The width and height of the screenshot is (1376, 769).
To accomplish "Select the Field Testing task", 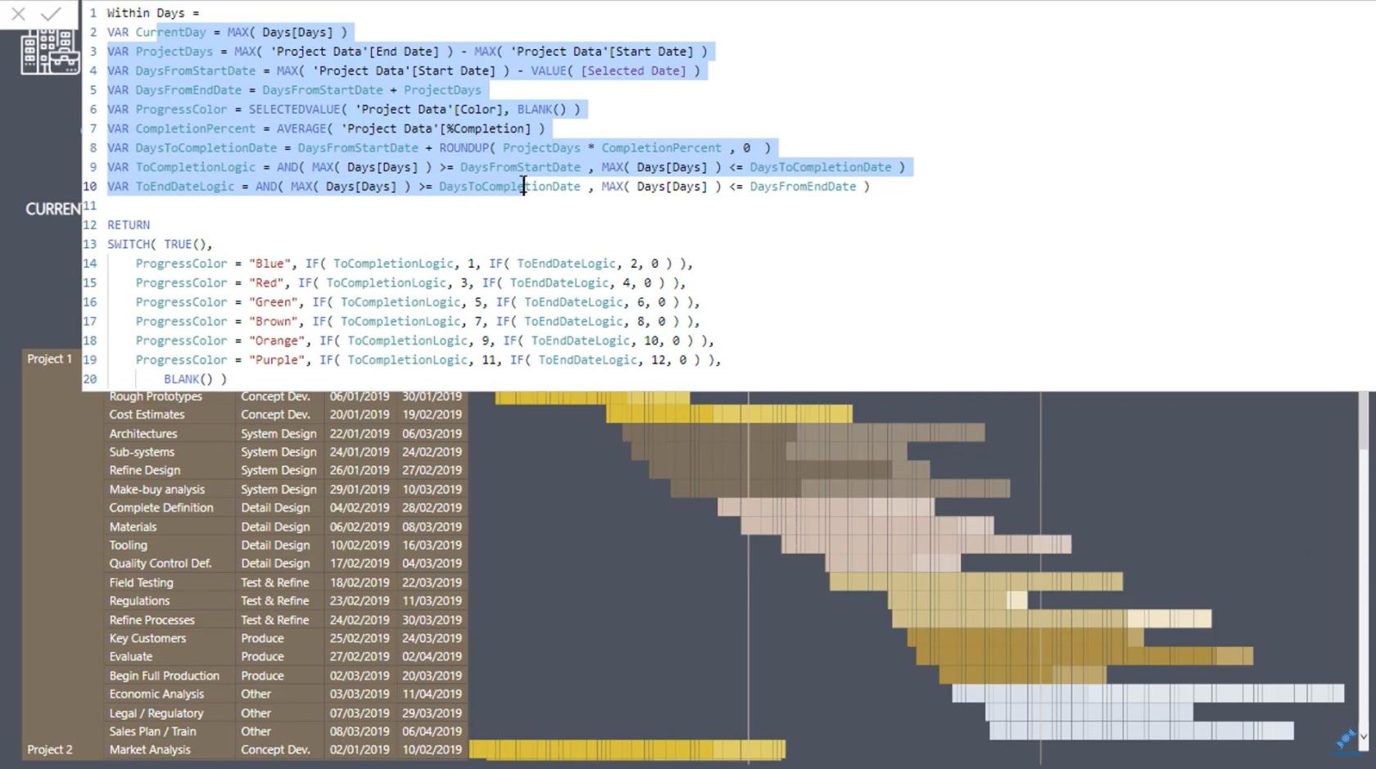I will 141,582.
